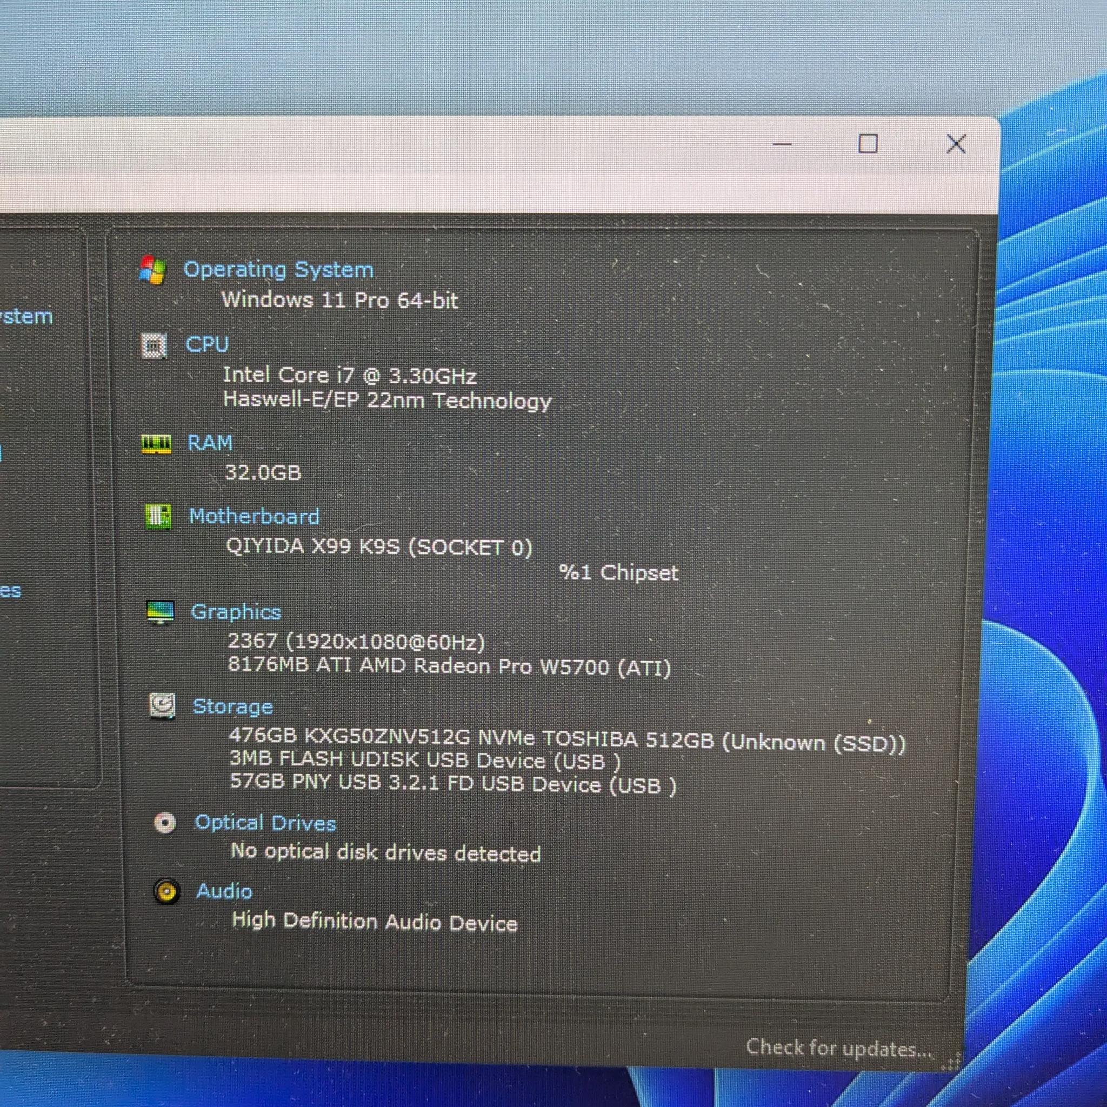Click the Audio speaker icon

coord(166,892)
